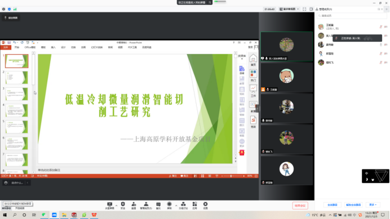
Task: Open the 插入 ribbon tab in PowerPoint
Action: tap(53, 47)
